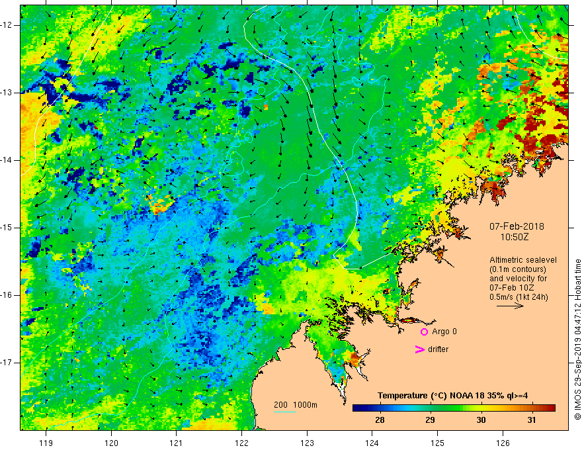
Task: Click the "Argo 0" legend text
Action: point(444,332)
